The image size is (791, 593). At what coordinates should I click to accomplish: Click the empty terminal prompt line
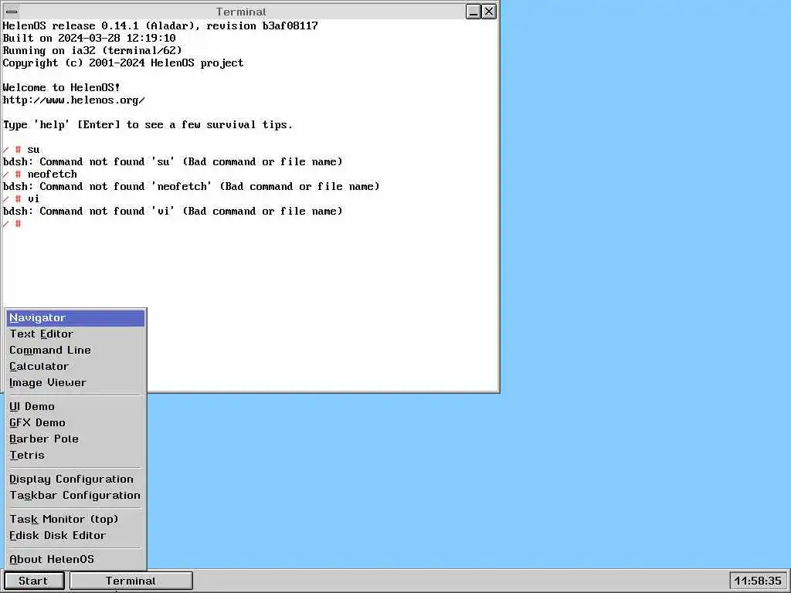(12, 223)
